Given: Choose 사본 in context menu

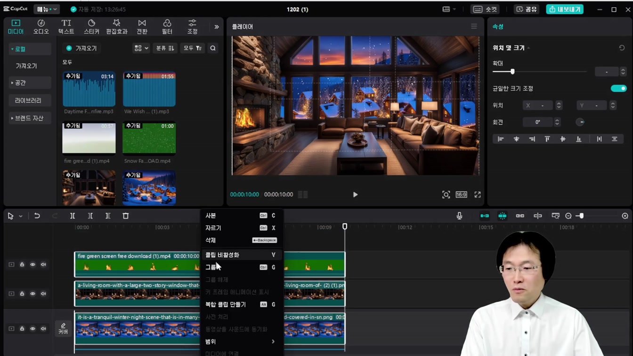Looking at the screenshot, I should (241, 216).
